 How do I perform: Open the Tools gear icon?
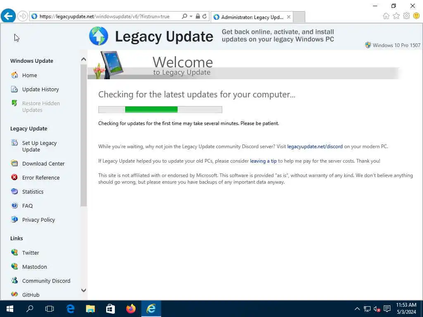[x=406, y=16]
